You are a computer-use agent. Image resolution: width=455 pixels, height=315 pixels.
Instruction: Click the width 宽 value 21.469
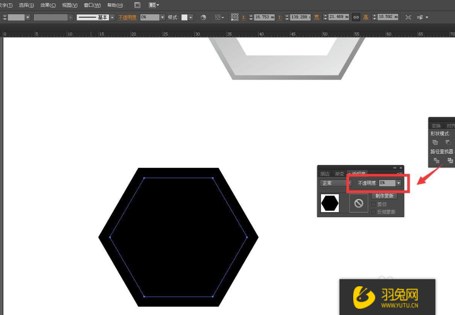(339, 17)
